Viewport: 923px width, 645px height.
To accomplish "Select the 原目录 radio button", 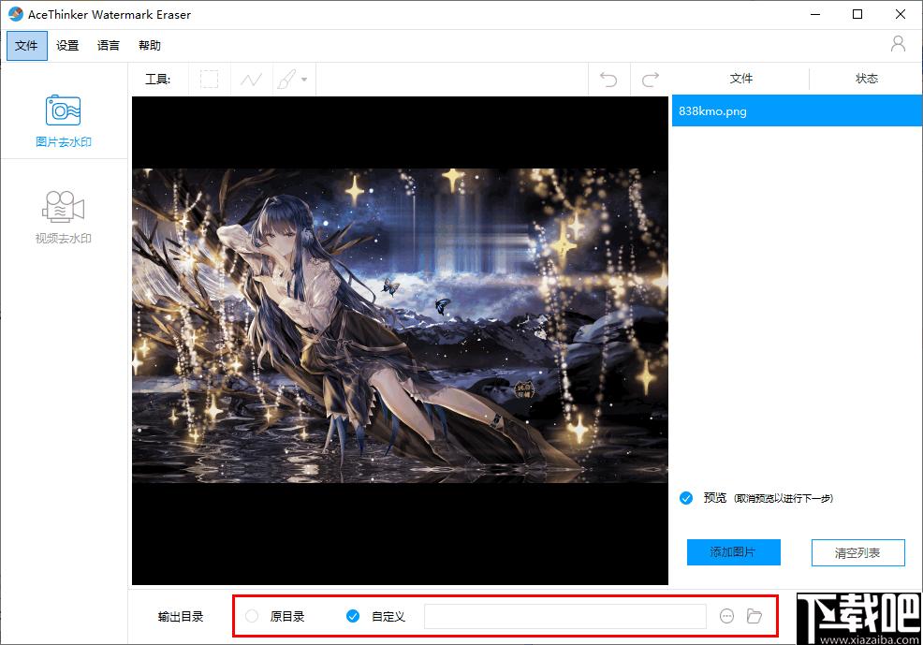I will 252,616.
